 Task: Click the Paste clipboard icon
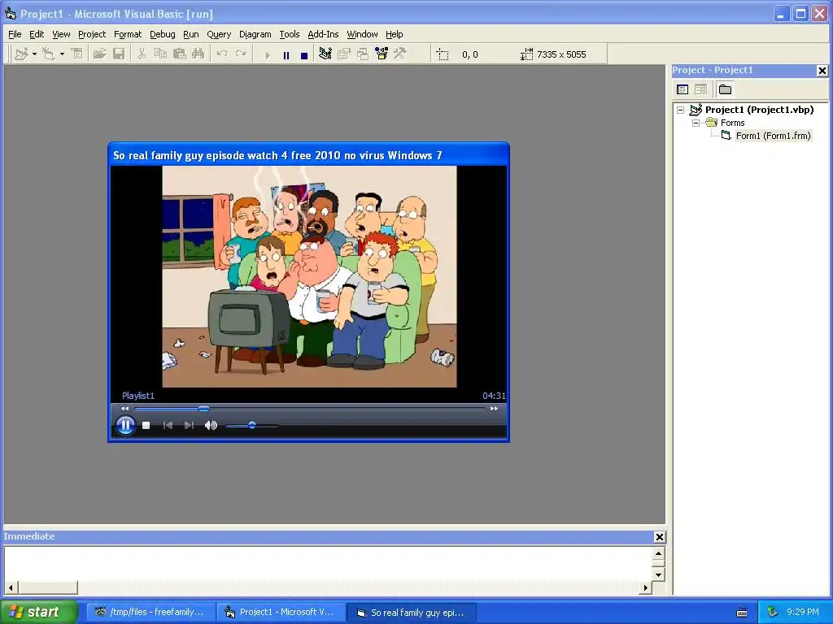coord(180,54)
